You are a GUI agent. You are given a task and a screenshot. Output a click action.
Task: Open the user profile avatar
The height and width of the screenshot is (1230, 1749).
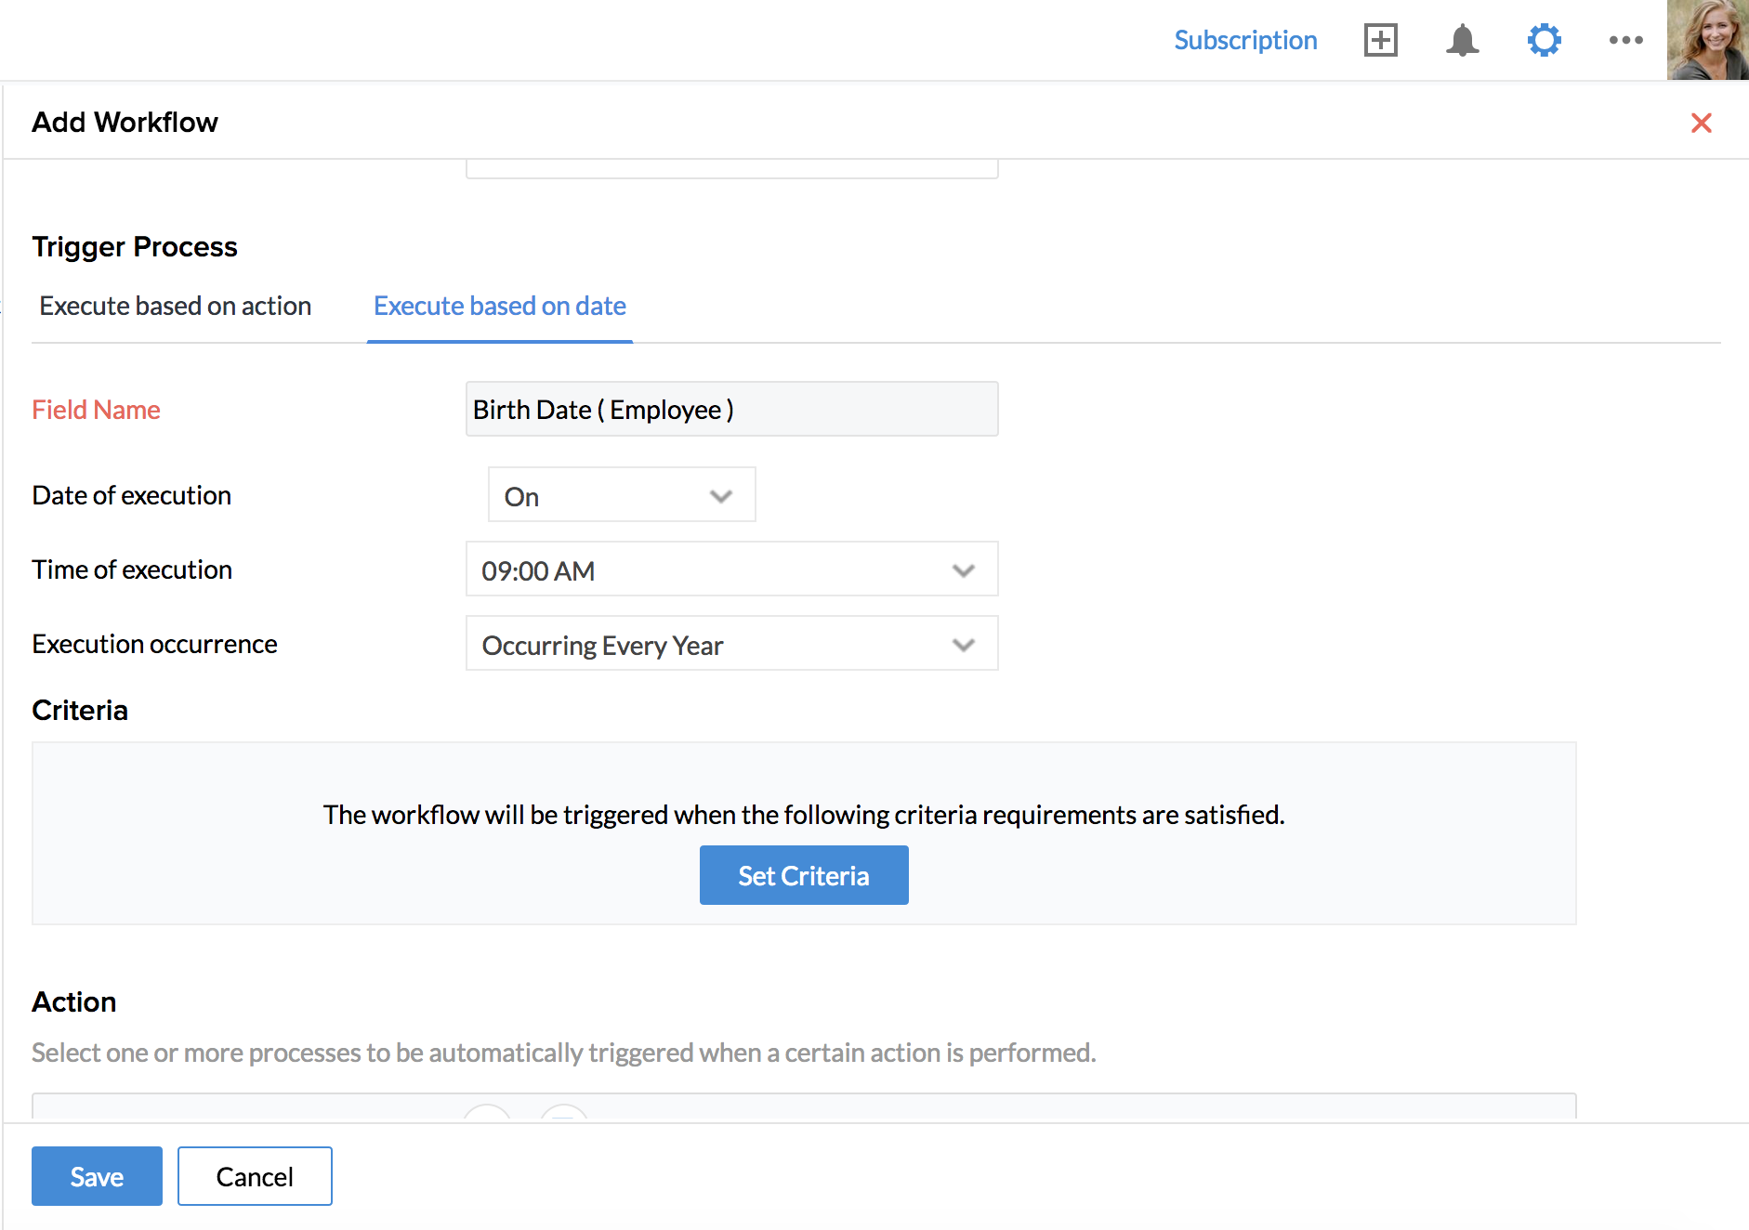(1707, 40)
